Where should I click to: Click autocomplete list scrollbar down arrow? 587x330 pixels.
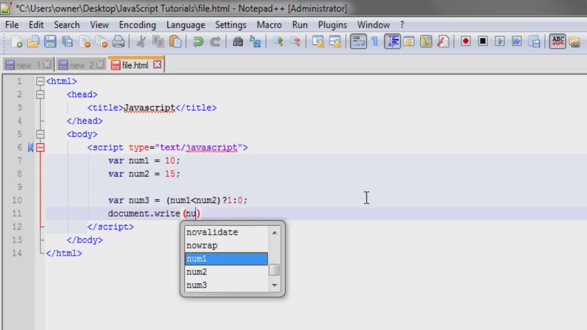[x=274, y=285]
